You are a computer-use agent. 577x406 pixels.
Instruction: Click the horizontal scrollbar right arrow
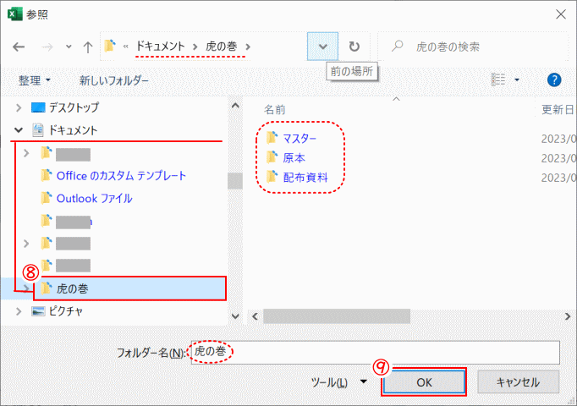pos(568,316)
